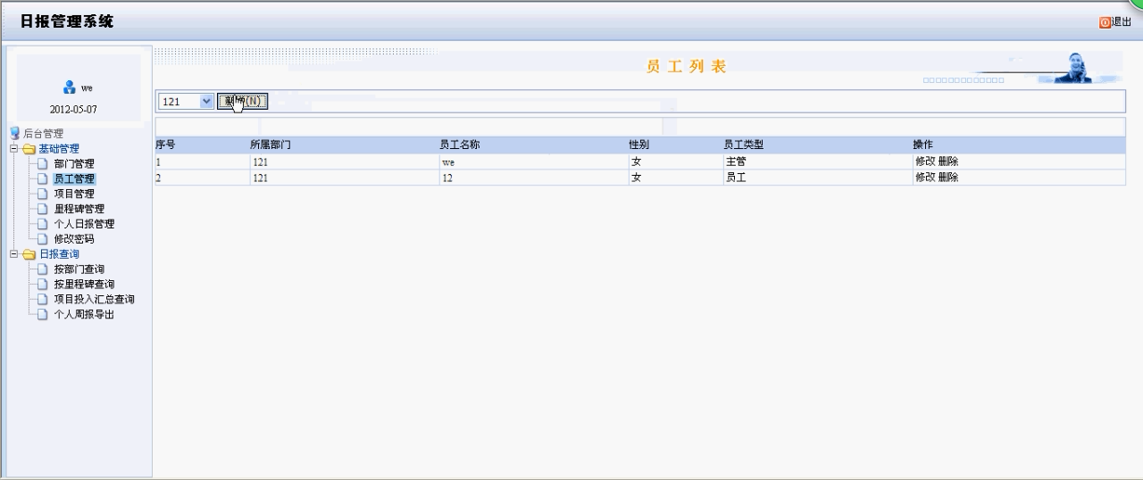
Task: Select 里程碑管理 in the sidebar tree
Action: click(79, 209)
